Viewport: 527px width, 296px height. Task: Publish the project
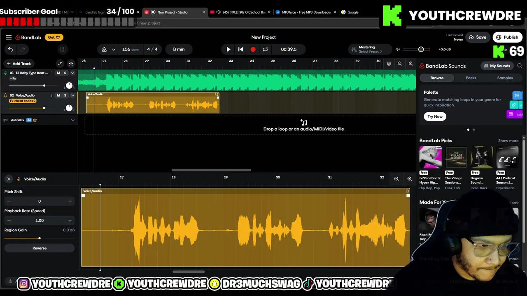coord(507,37)
